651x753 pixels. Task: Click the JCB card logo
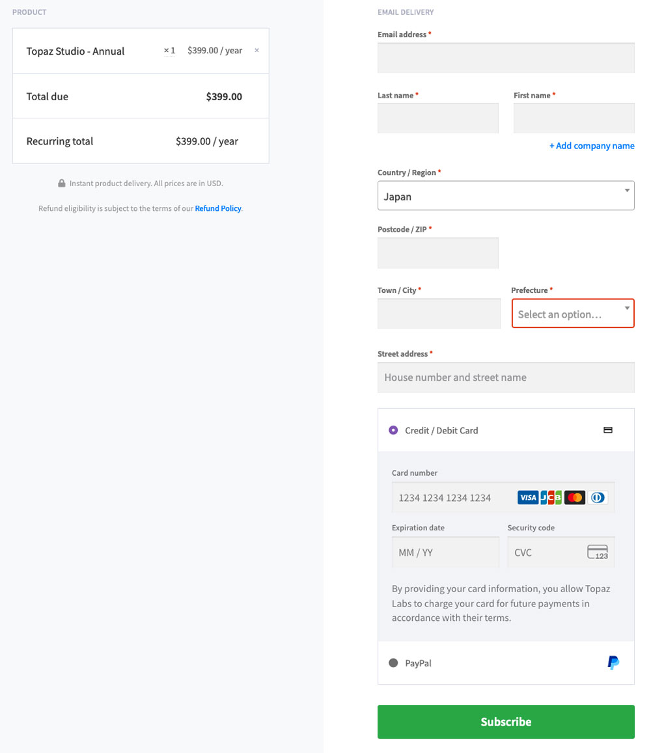(551, 498)
